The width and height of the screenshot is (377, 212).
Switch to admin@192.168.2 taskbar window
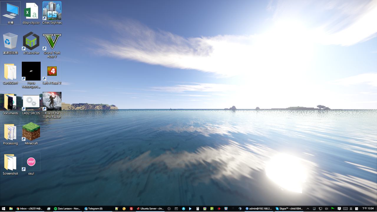pyautogui.click(x=259, y=209)
